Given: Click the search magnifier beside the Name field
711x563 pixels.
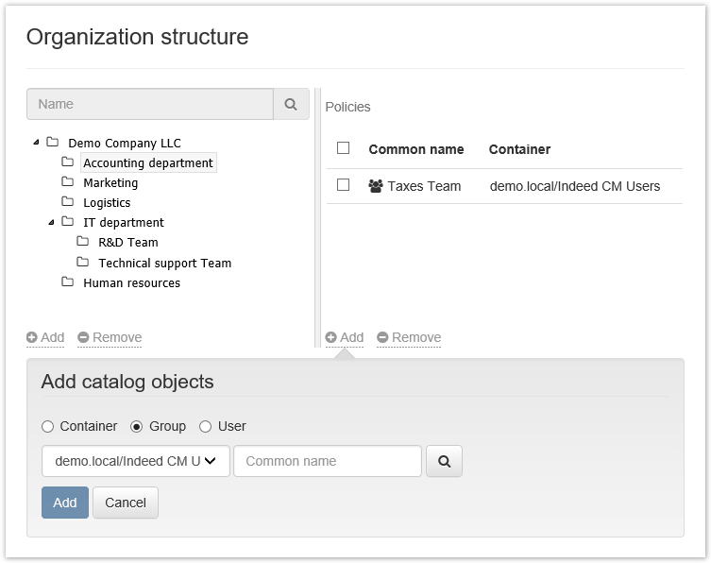Looking at the screenshot, I should (x=291, y=105).
